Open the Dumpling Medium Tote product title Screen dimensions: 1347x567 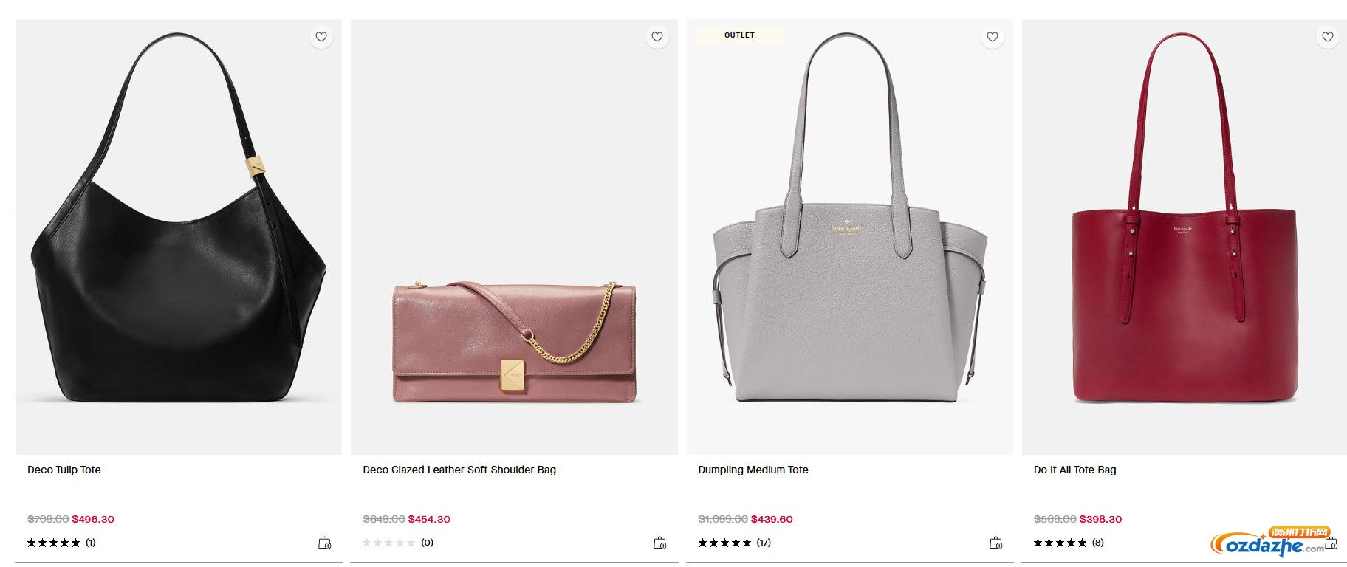[753, 470]
